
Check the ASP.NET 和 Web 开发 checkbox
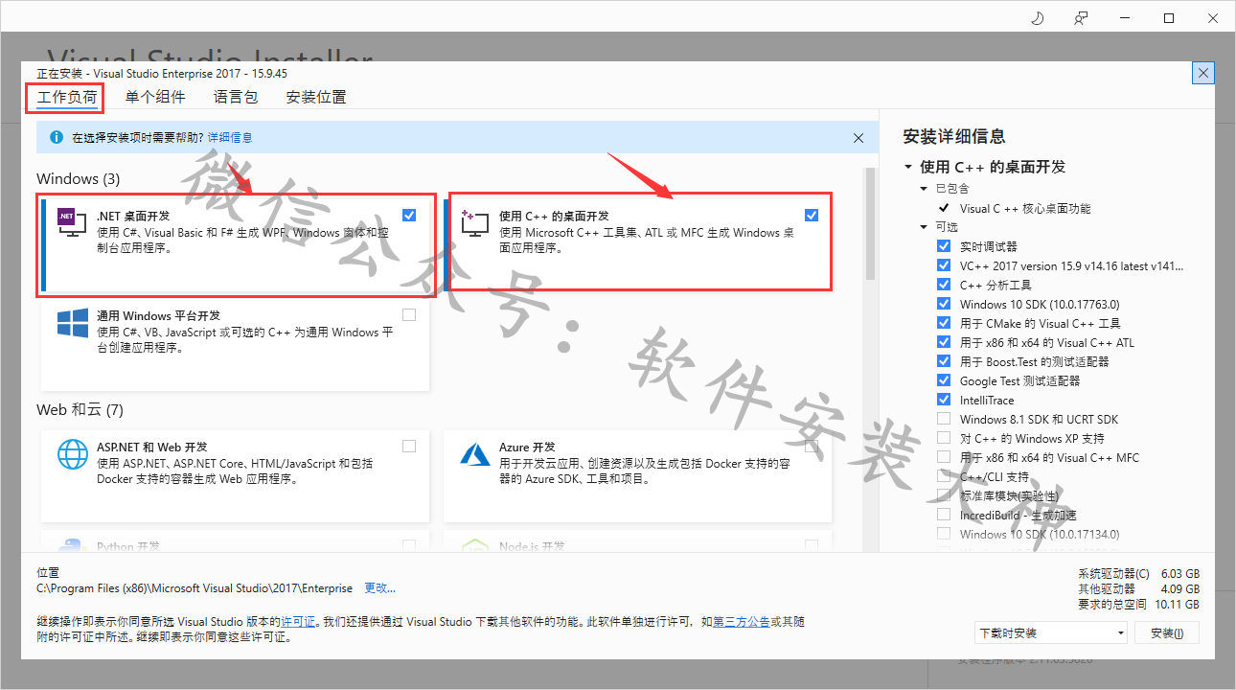tap(409, 446)
